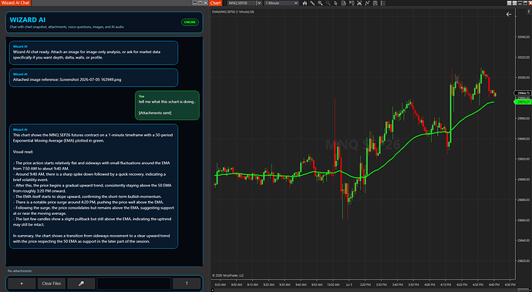Click the green EMA price marker on axis
The image size is (532, 292).
[x=523, y=102]
